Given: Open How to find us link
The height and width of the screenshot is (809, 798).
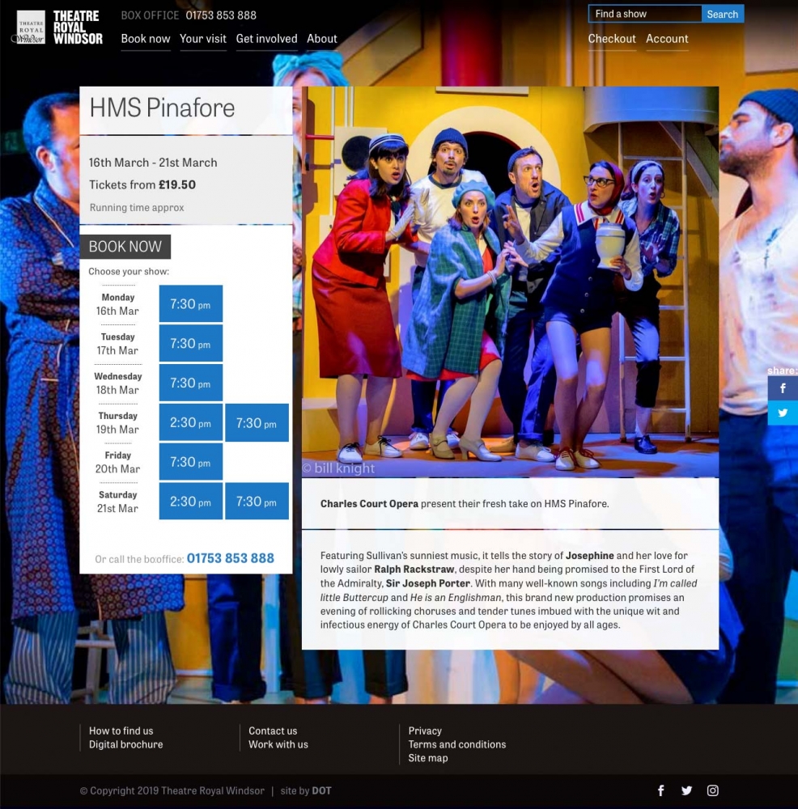Looking at the screenshot, I should [x=121, y=731].
